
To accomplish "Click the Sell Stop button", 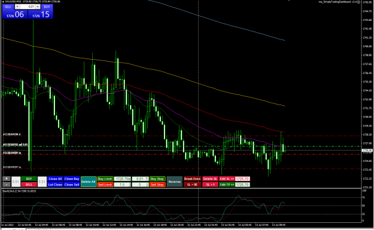I will point(157,185).
